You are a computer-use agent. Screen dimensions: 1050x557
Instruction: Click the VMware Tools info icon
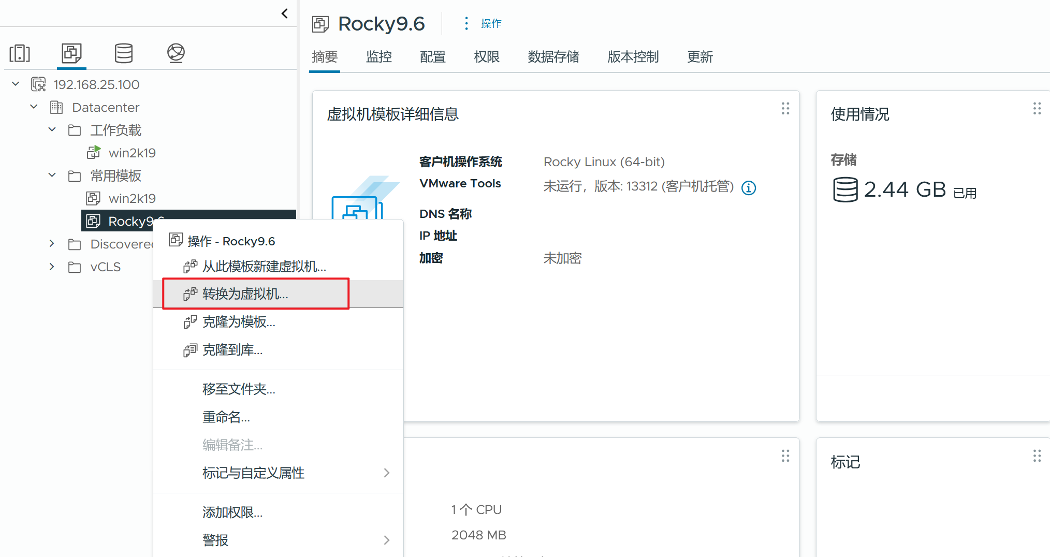pyautogui.click(x=749, y=187)
